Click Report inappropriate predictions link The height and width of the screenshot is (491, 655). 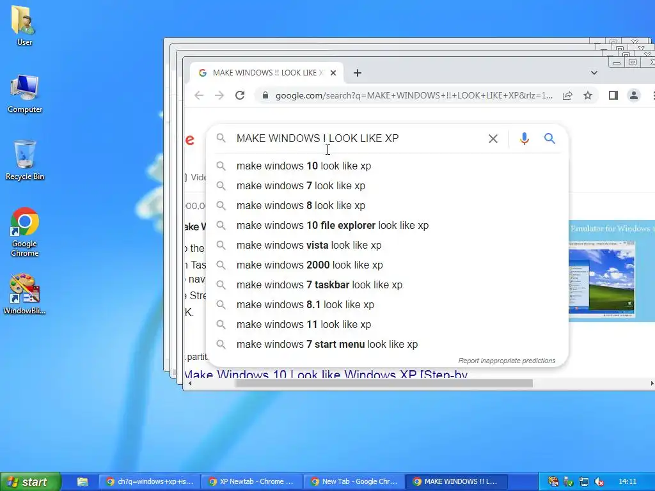point(507,361)
